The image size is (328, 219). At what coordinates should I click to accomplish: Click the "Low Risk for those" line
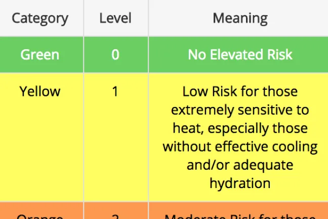[x=240, y=92]
